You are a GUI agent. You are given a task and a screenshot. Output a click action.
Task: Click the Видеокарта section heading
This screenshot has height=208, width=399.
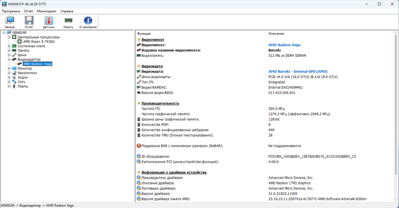152,66
